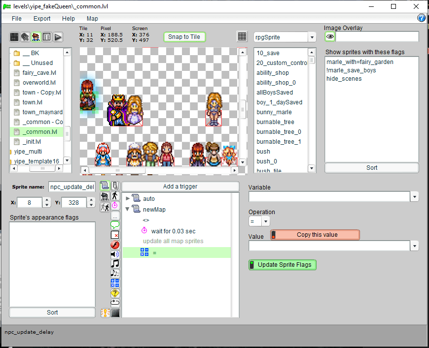Viewport: 429px width, 348px height.
Task: Click the speaker sound effect icon
Action: (x=115, y=254)
